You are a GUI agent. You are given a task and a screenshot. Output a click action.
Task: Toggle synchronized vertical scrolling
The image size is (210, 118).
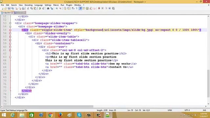coord(65,9)
